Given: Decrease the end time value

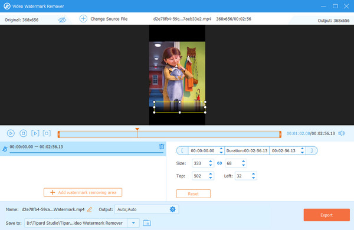Looking at the screenshot, I should [302, 153].
